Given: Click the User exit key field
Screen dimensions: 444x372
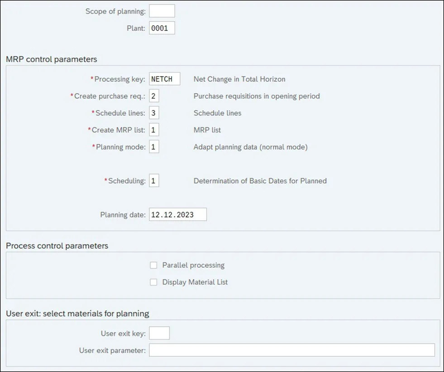Looking at the screenshot, I should pos(159,334).
